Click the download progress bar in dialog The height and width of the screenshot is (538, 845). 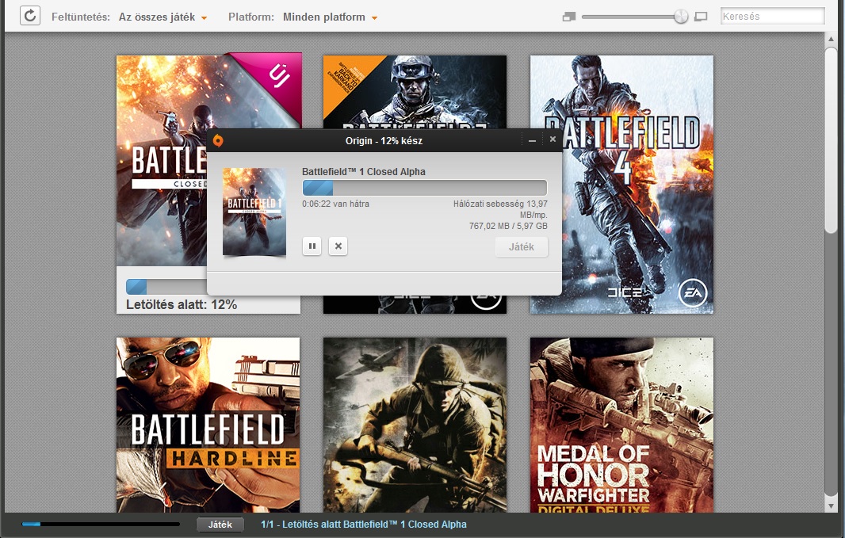pyautogui.click(x=425, y=188)
